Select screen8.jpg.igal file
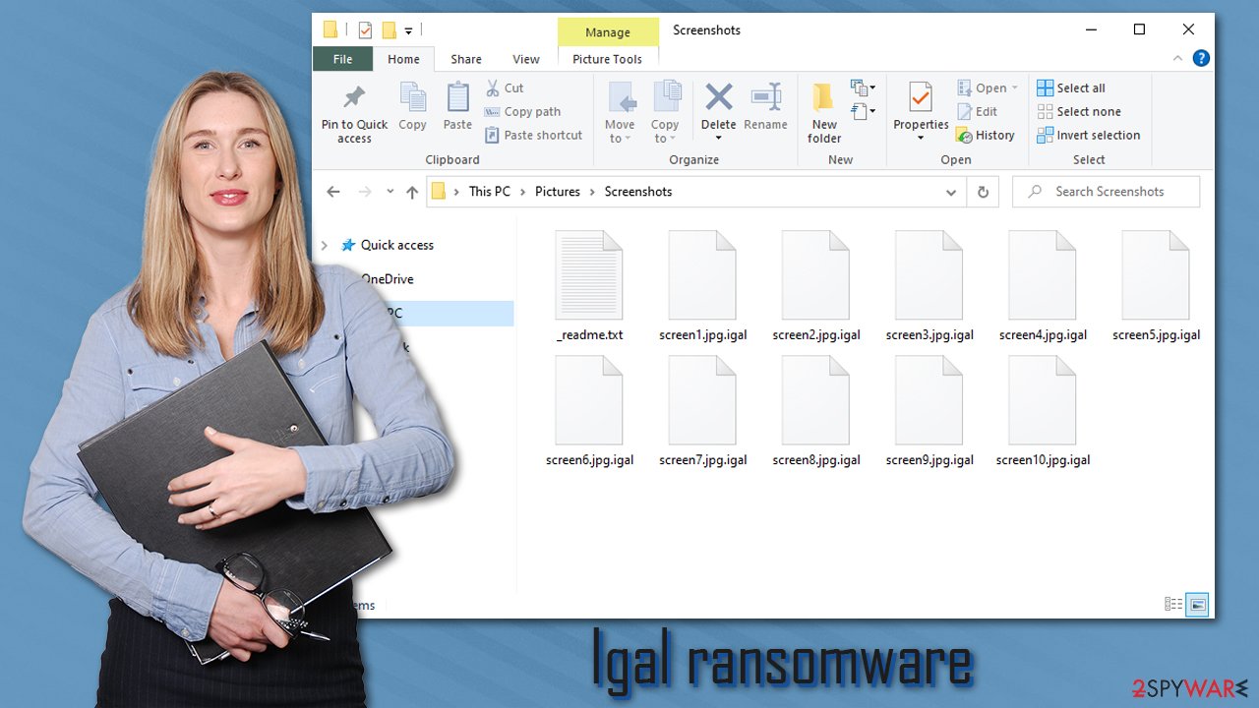1259x708 pixels. (x=816, y=411)
